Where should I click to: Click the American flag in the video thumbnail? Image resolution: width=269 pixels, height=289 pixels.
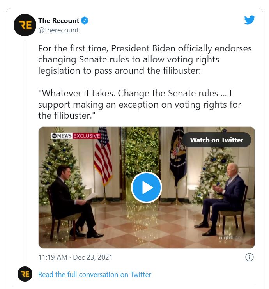tap(103, 157)
